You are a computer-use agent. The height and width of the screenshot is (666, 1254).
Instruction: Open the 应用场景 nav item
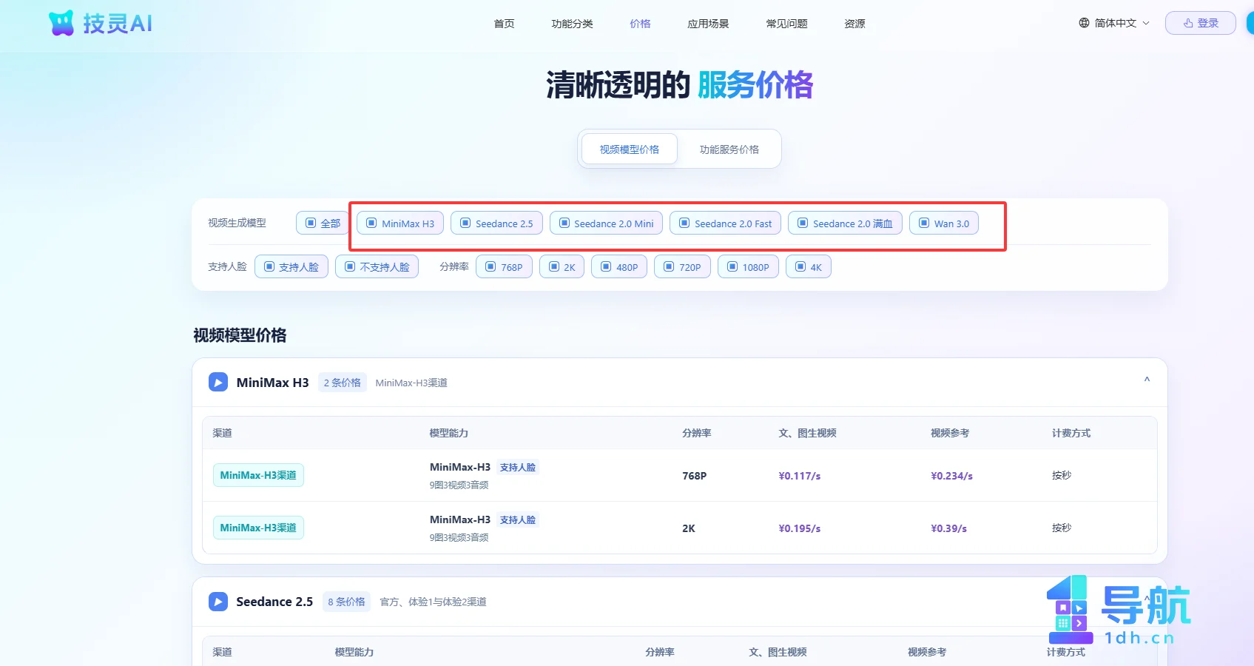coord(708,24)
